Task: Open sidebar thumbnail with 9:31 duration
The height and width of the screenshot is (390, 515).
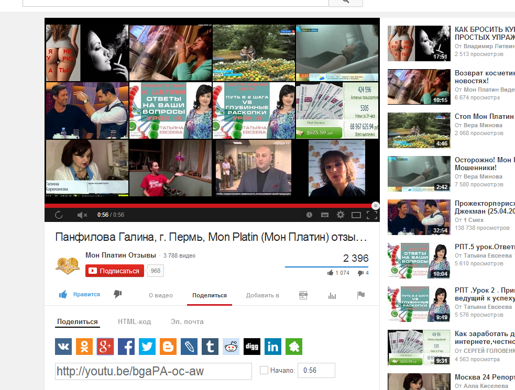Action: tap(419, 347)
